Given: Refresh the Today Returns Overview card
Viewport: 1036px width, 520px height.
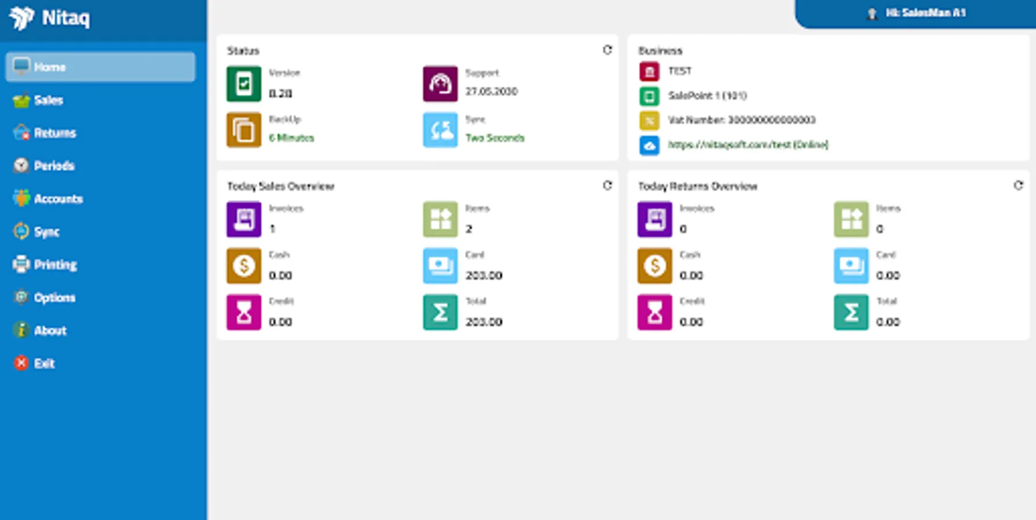Looking at the screenshot, I should pyautogui.click(x=1018, y=186).
